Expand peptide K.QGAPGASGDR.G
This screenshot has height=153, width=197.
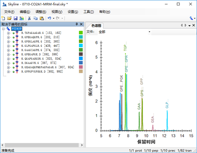pos(8,59)
